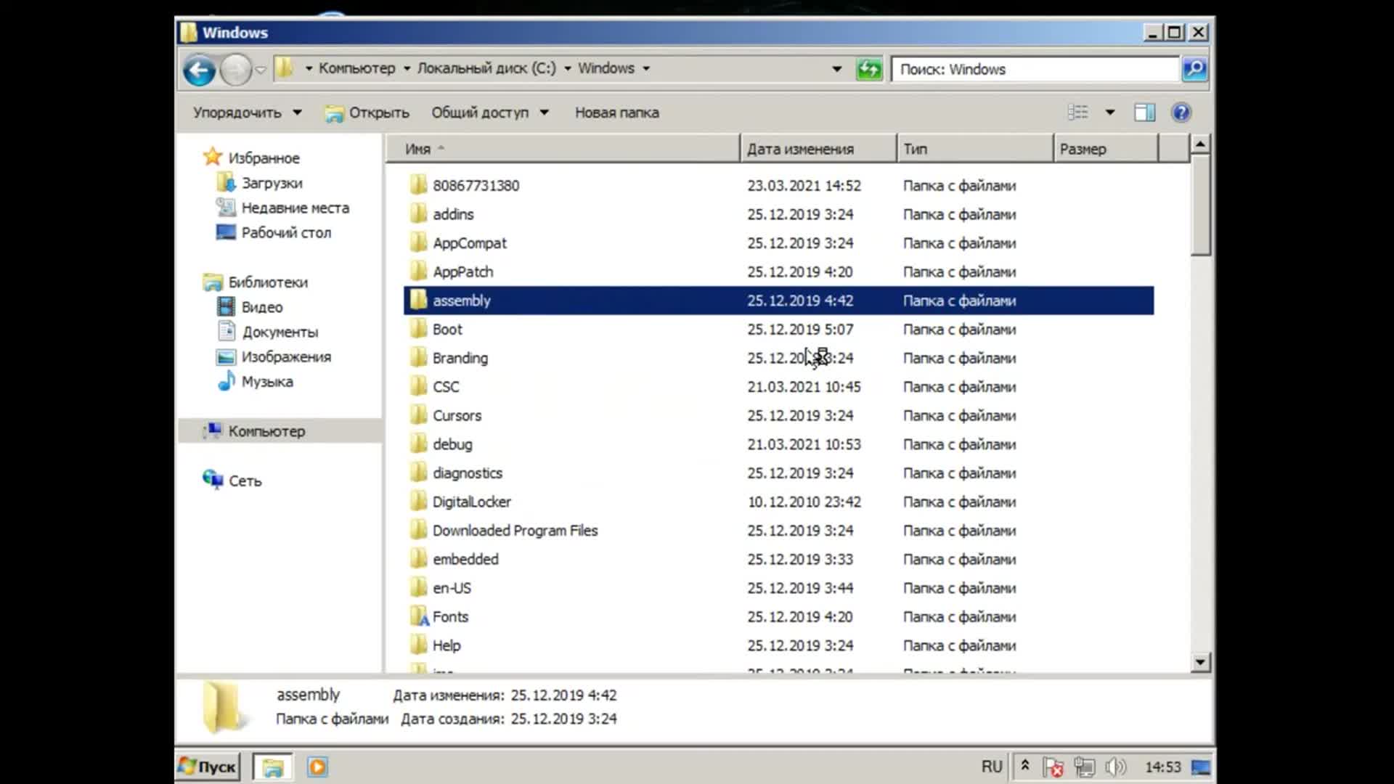Sort by the Дата изменения column header
The width and height of the screenshot is (1394, 784).
819,149
